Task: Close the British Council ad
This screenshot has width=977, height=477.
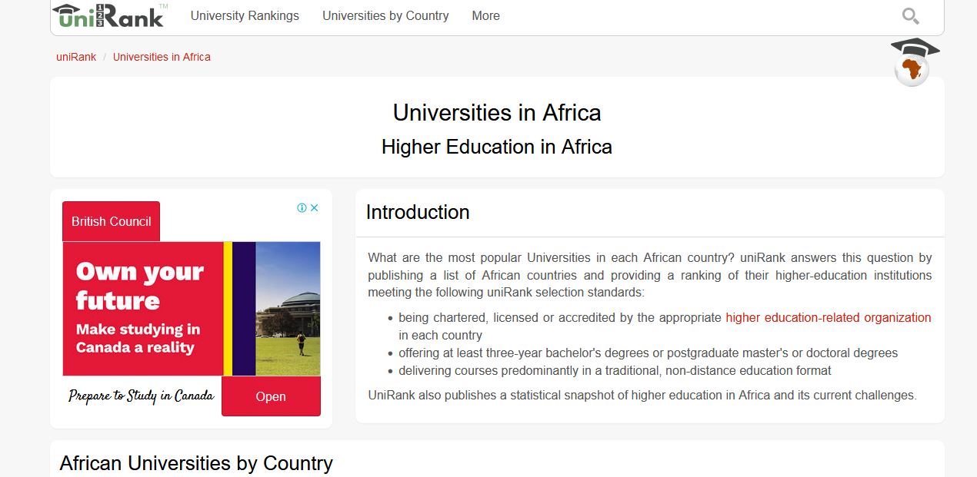Action: pos(314,207)
